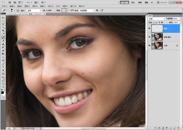Select the Lasso tool
Screen dimensions: 183x130
[3, 24]
